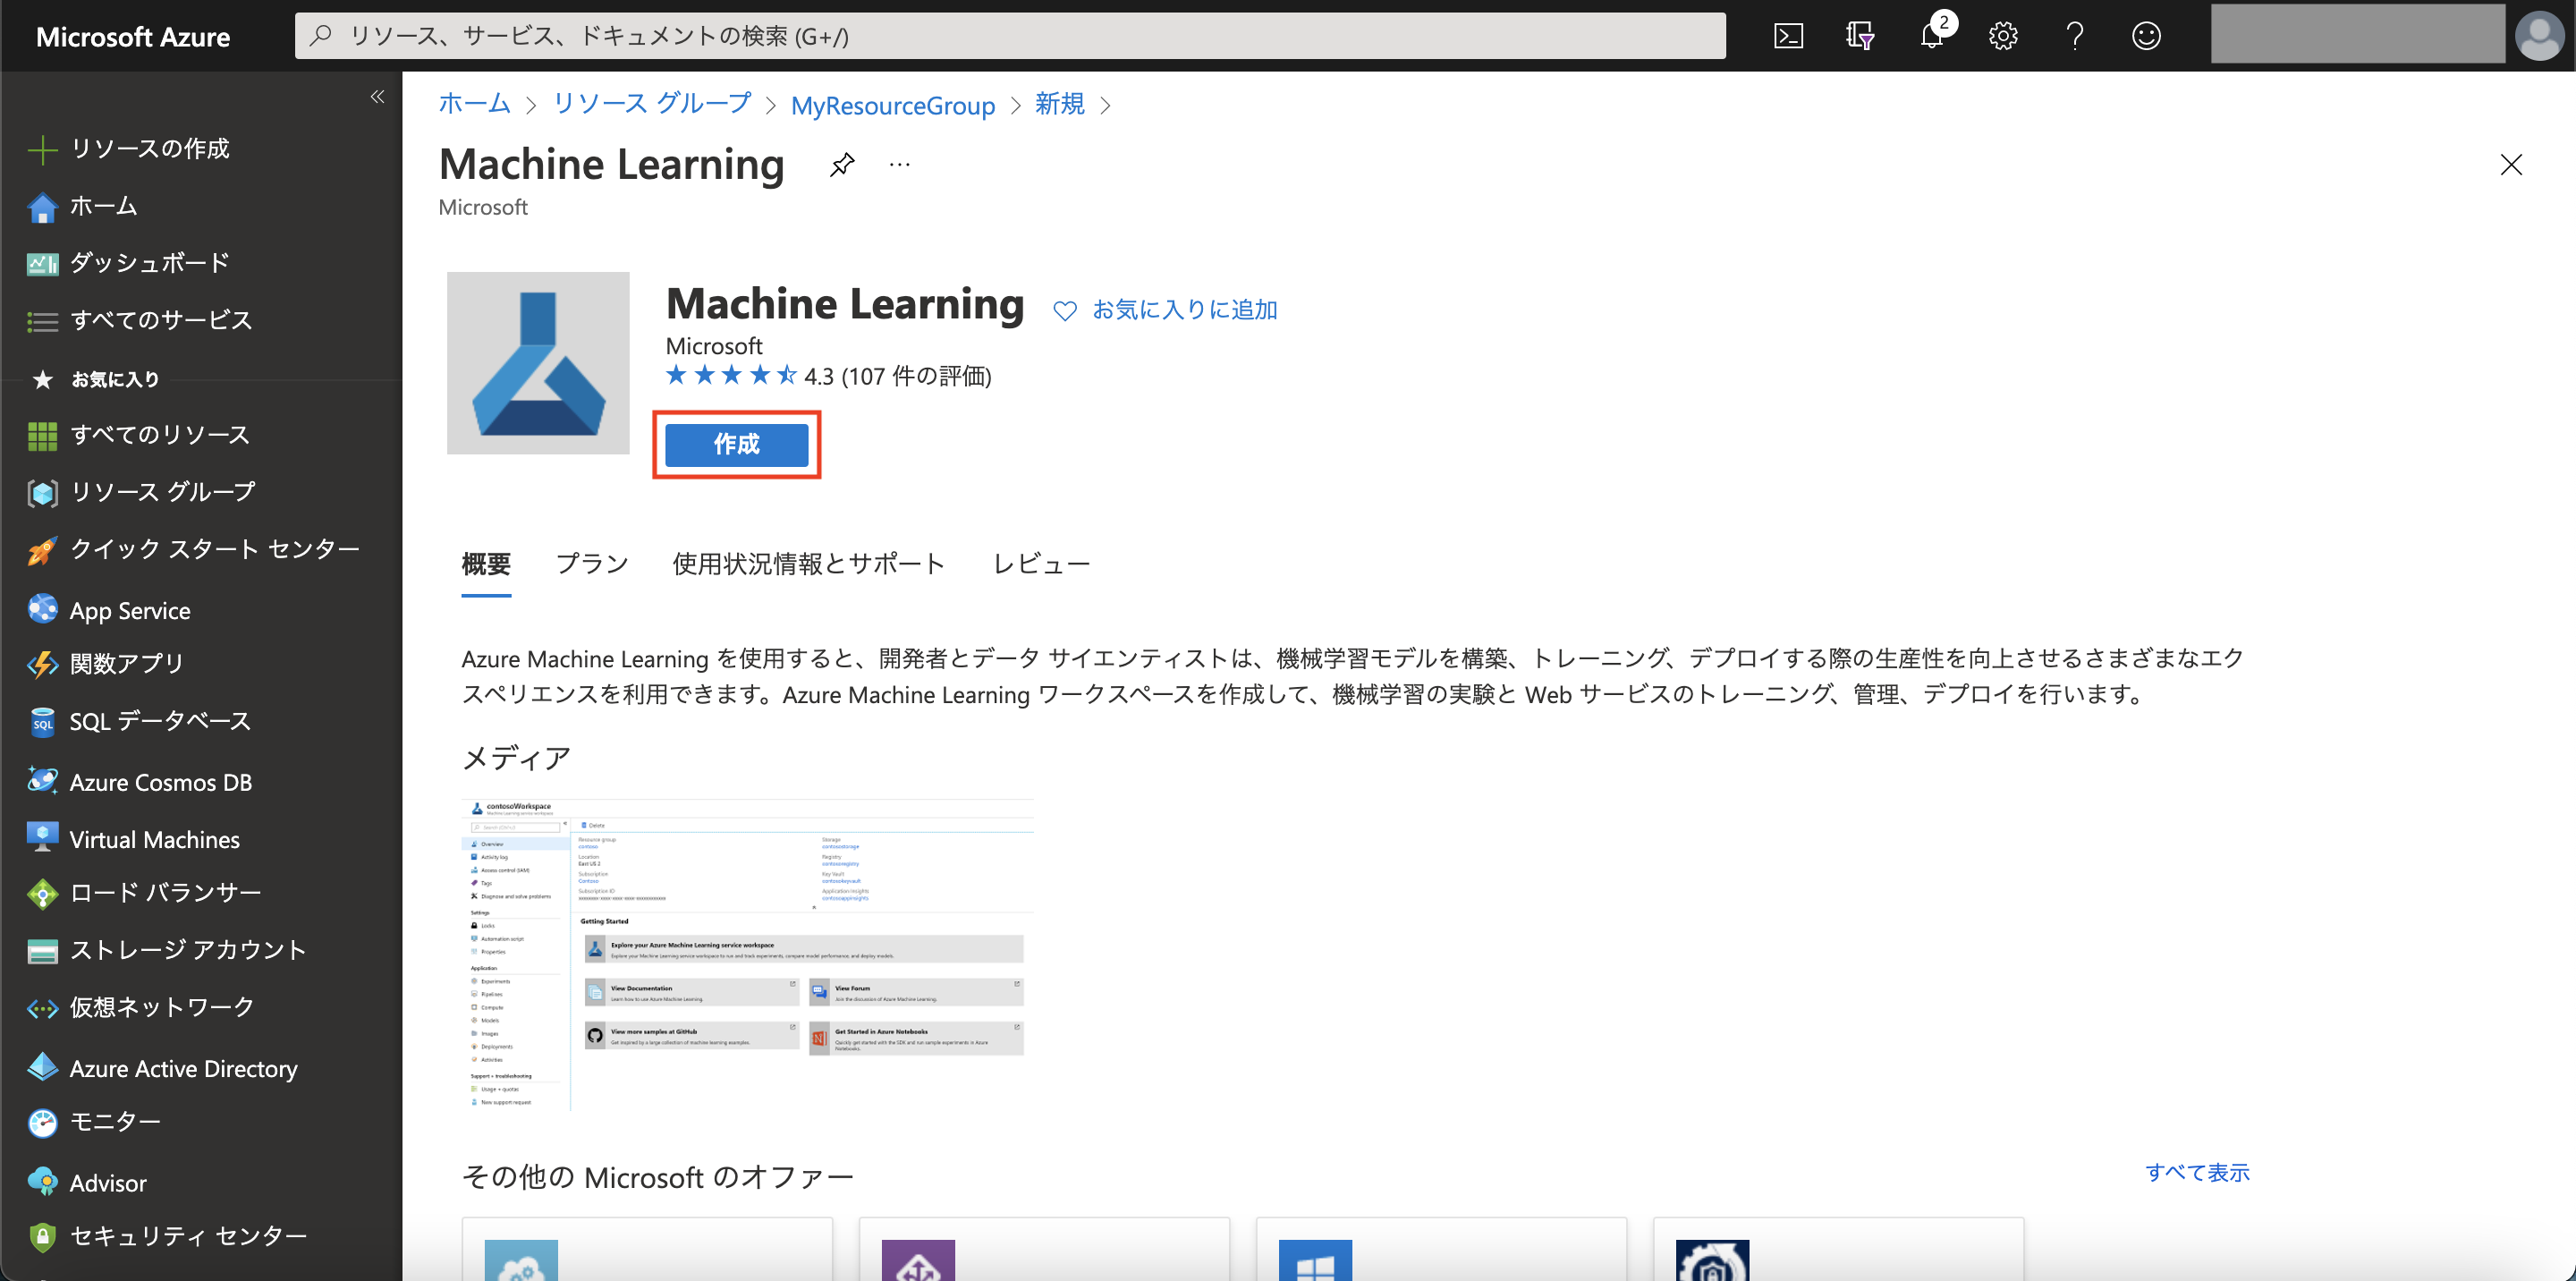Open セキュリティ センター in the sidebar
The height and width of the screenshot is (1281, 2576).
188,1236
